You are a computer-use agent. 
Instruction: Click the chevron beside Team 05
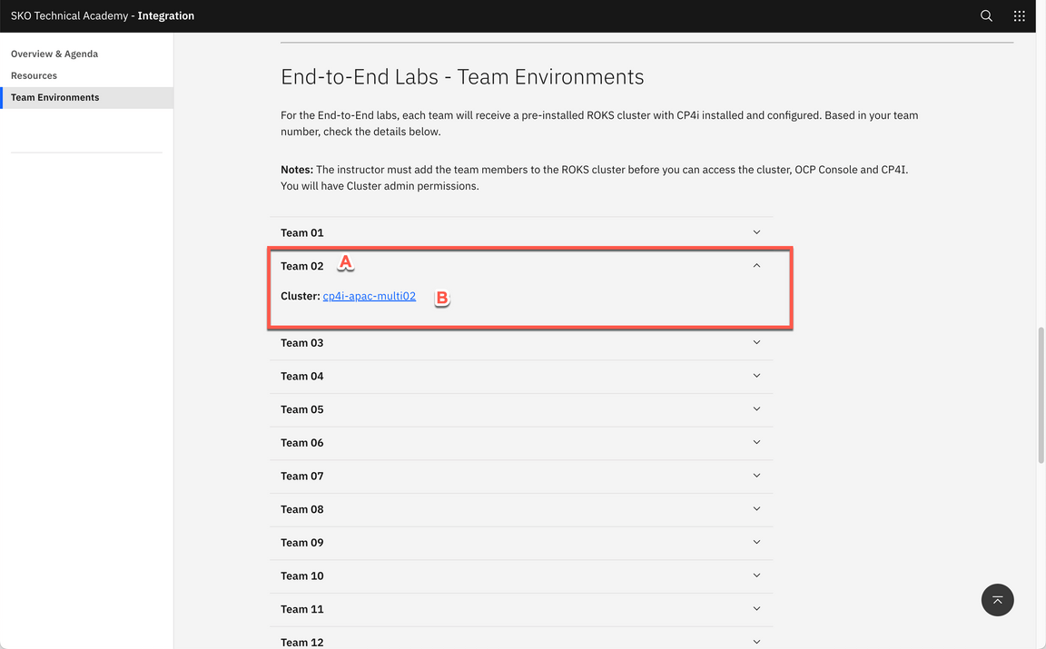click(756, 409)
